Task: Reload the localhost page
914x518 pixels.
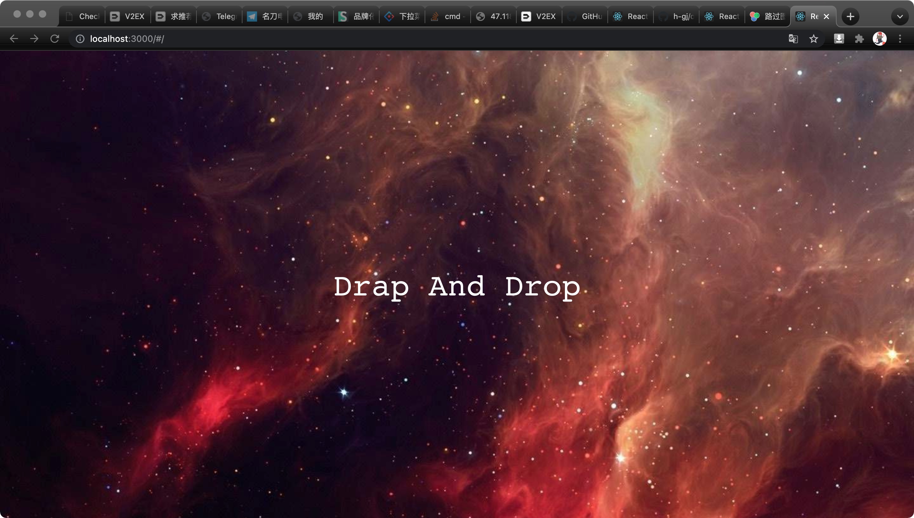Action: (55, 38)
